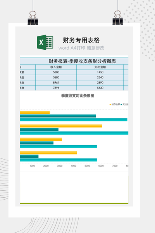Click the shortest dark teal bar

click(29, 156)
